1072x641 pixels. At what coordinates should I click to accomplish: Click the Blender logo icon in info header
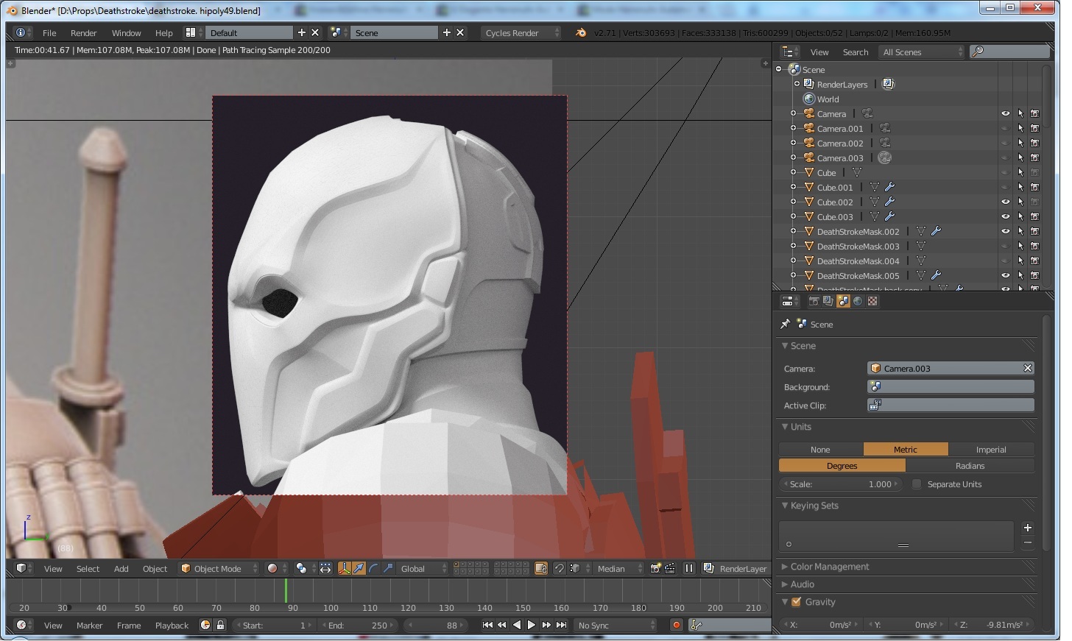581,32
